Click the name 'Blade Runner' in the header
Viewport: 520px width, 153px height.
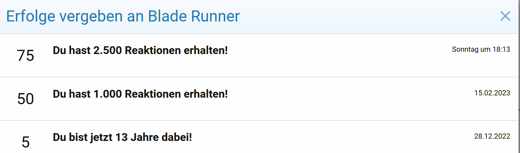coord(194,16)
